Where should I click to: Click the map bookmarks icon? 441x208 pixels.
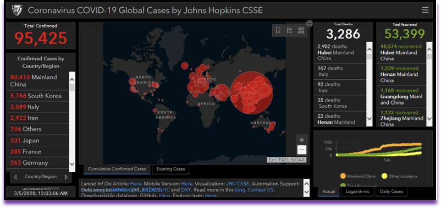(x=278, y=31)
